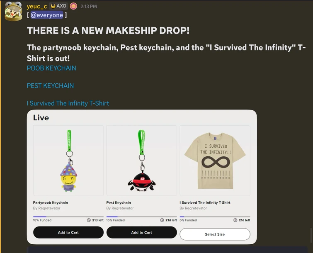Screen dimensions: 313x253
Task: Click the AXO server tag badge
Action: click(x=58, y=6)
